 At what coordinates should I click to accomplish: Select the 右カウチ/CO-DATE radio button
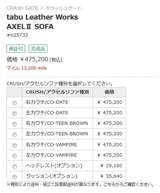point(15,103)
